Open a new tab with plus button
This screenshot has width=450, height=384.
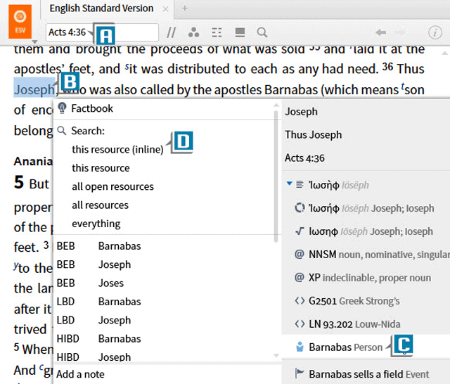tap(185, 8)
